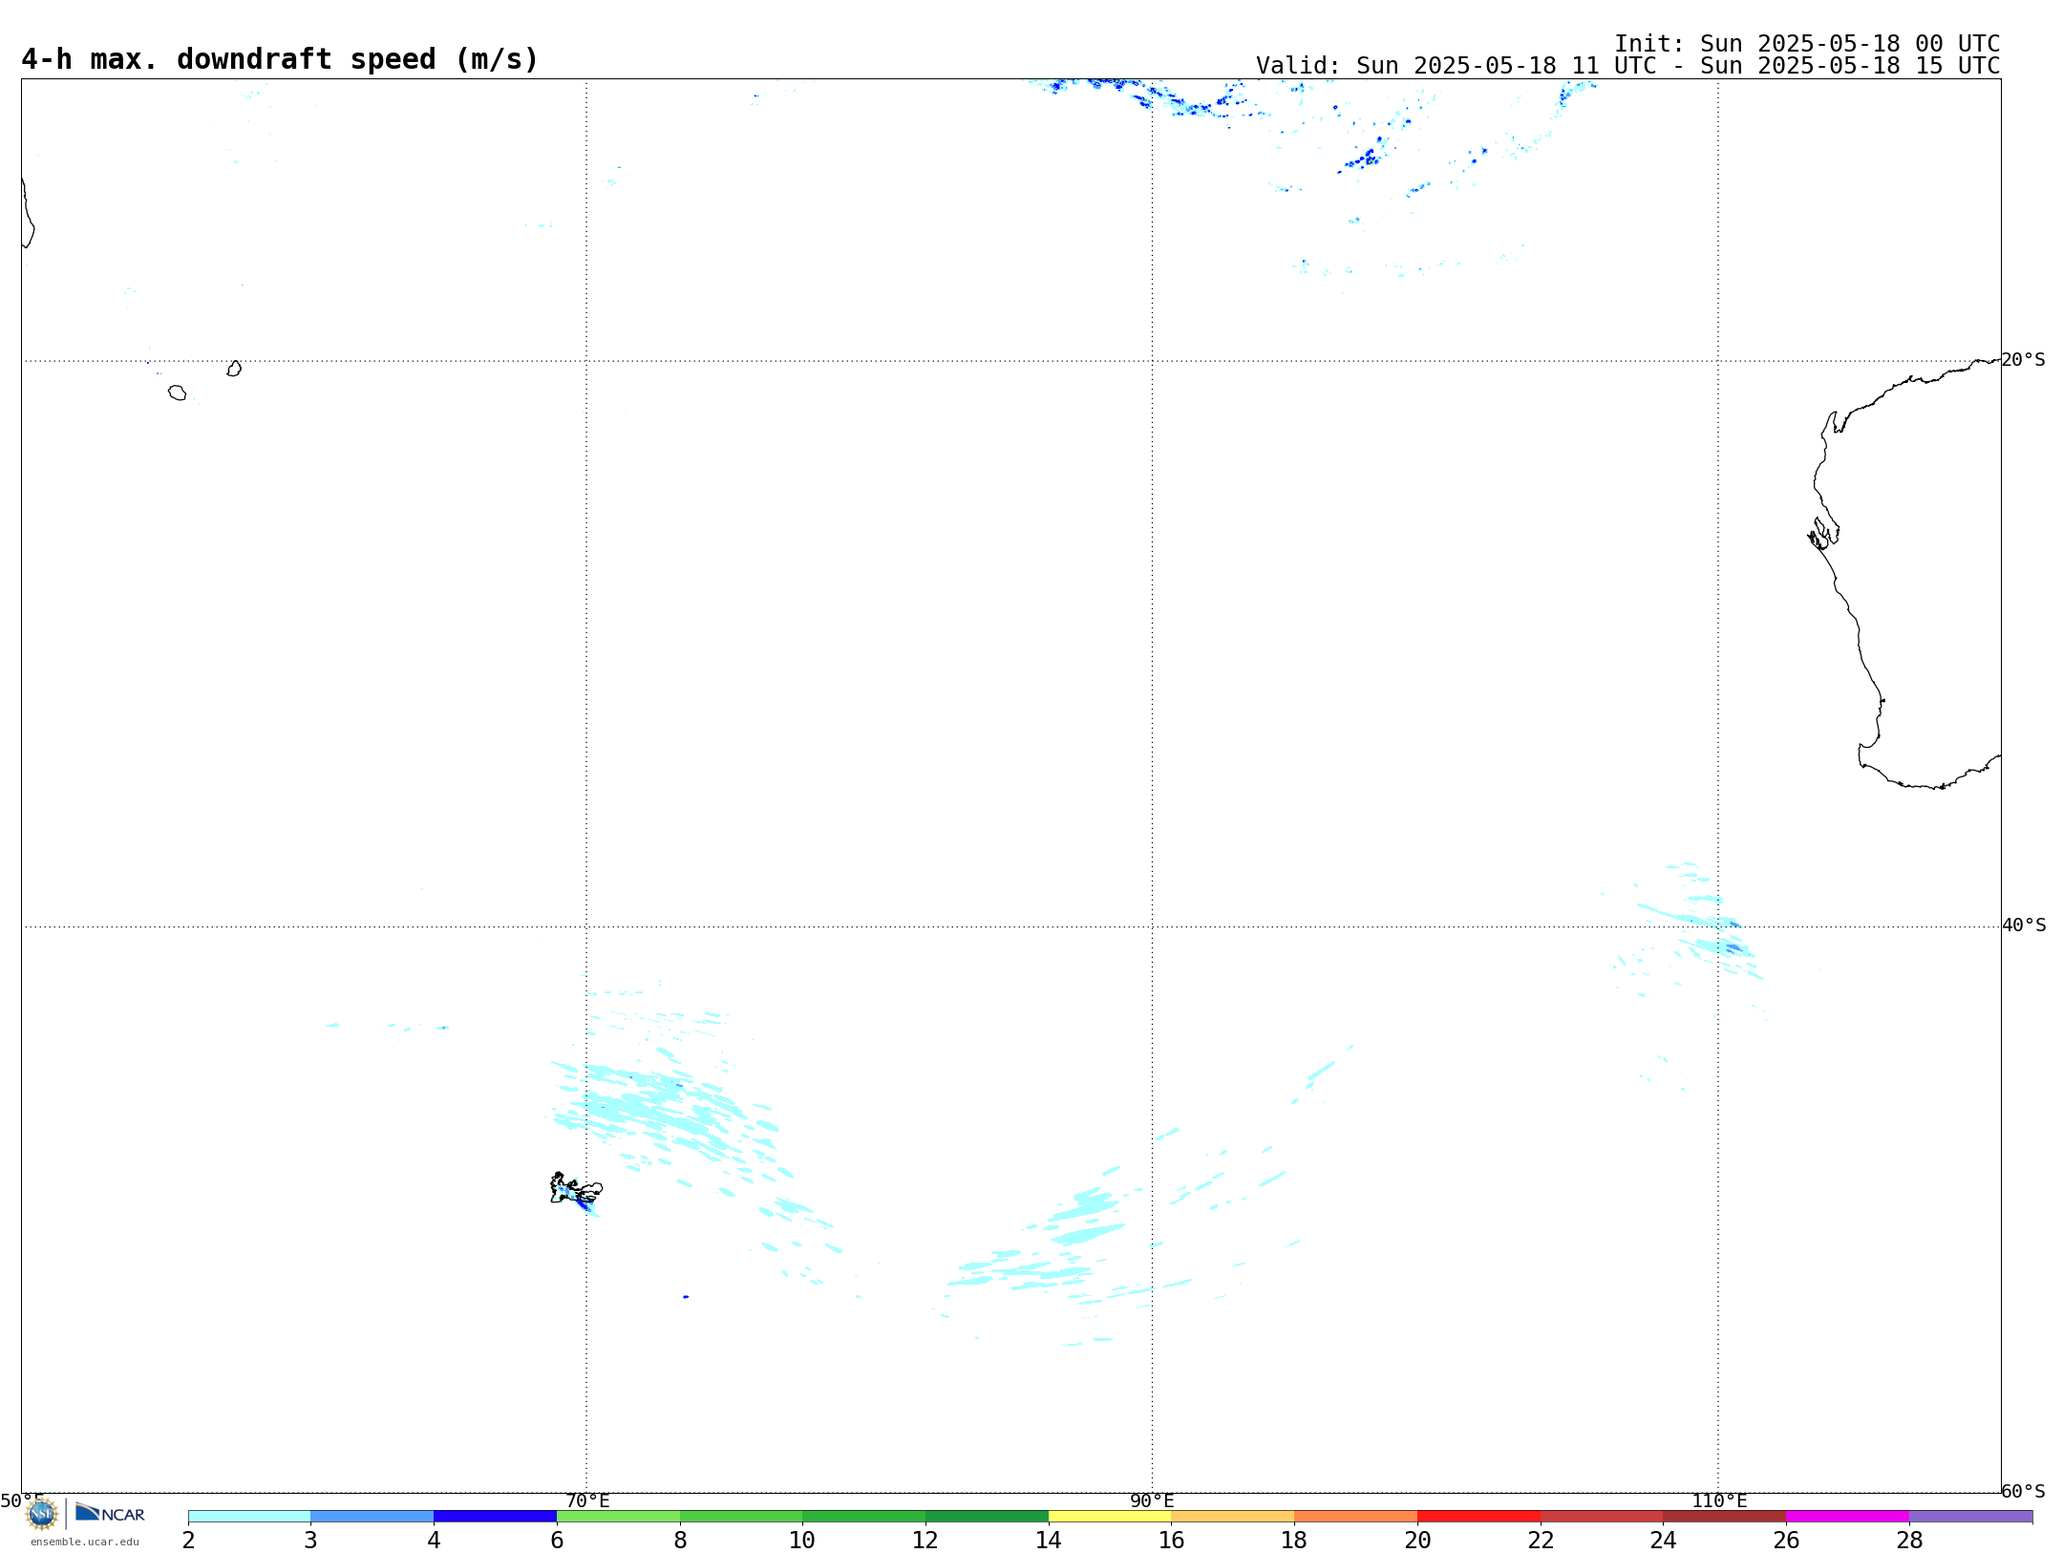Click the colorbar tick label '14'
The width and height of the screenshot is (2063, 1553).
[x=1049, y=1540]
